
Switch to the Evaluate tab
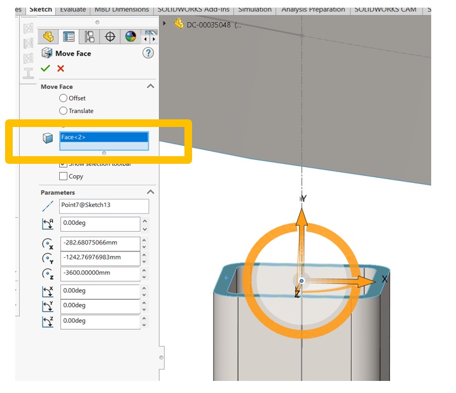(x=73, y=10)
